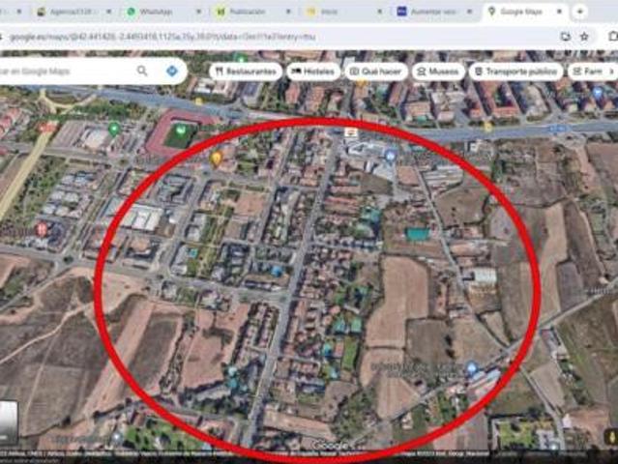Bookmark this page with the star icon

[x=584, y=37]
